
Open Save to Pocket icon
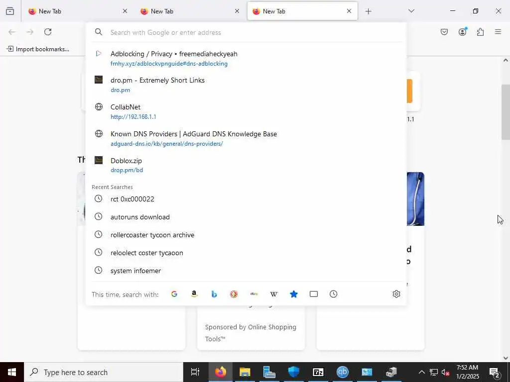pos(444,32)
